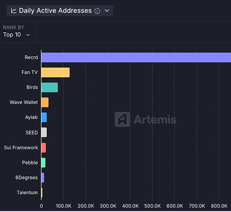Click the red Sui Framework bar
The width and height of the screenshot is (231, 212).
tap(43, 148)
